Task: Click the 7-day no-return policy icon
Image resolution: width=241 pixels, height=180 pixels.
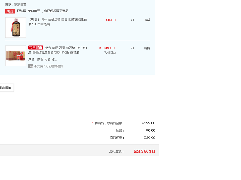Action: 30,66
